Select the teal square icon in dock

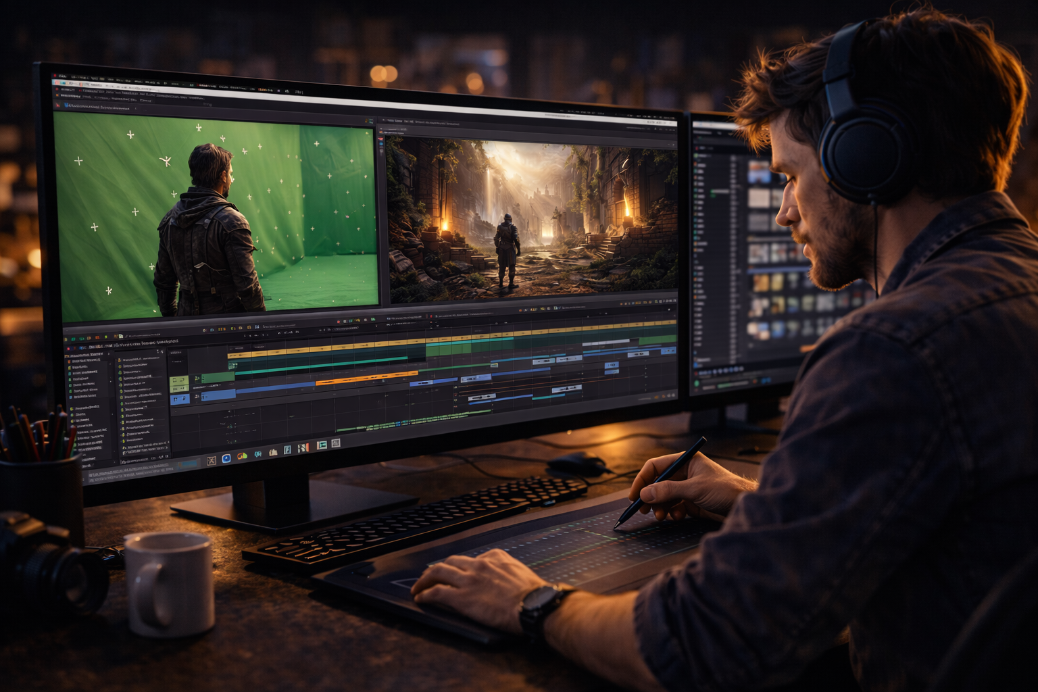[x=322, y=445]
